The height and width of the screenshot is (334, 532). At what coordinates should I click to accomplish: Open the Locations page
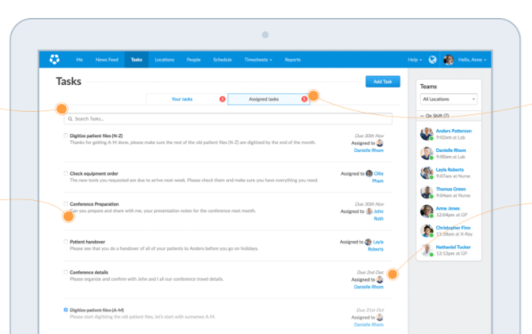pos(165,60)
